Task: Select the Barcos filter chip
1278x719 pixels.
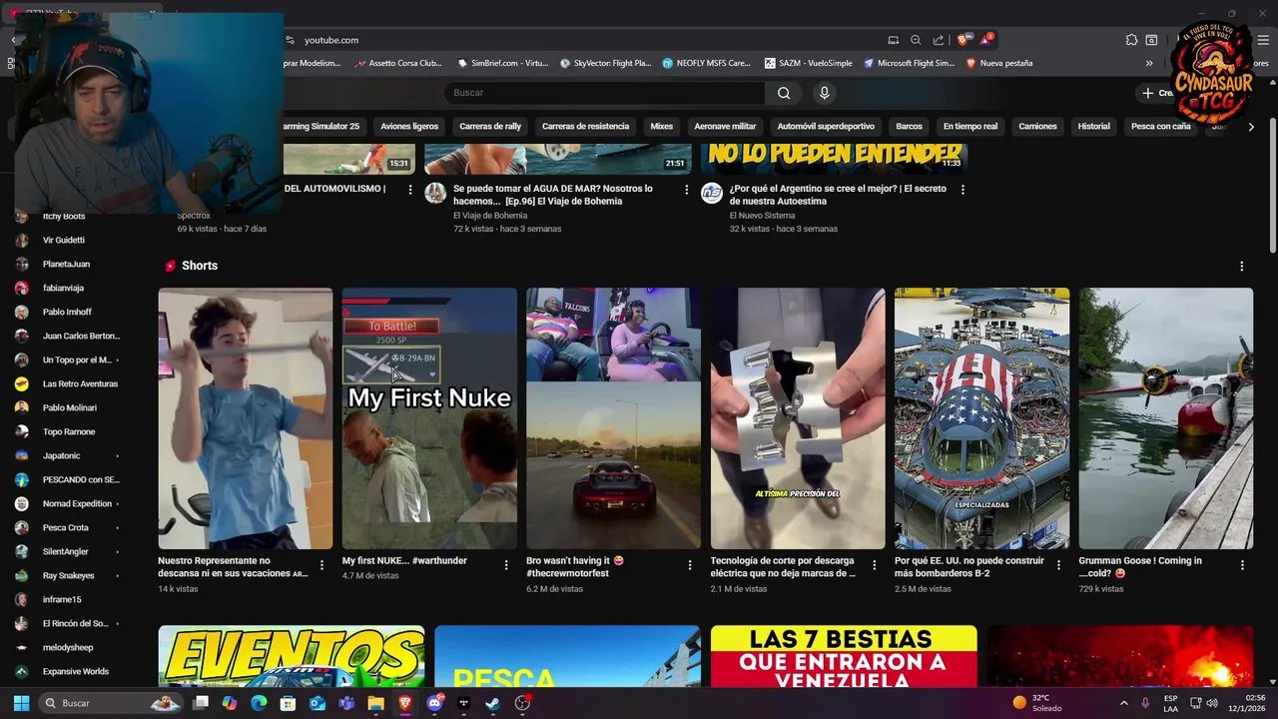Action: (x=909, y=127)
